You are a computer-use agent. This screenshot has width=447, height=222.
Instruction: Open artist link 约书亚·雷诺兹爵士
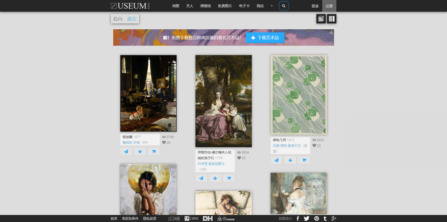[x=211, y=164]
